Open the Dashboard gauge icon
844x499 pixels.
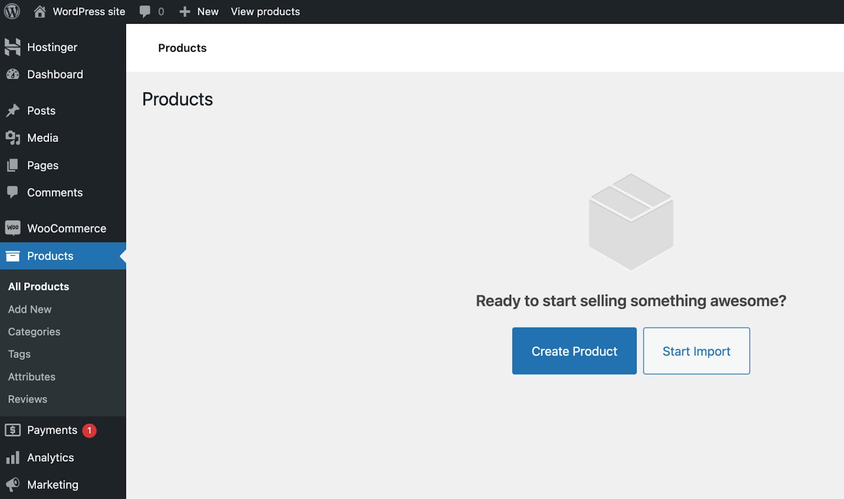tap(13, 74)
